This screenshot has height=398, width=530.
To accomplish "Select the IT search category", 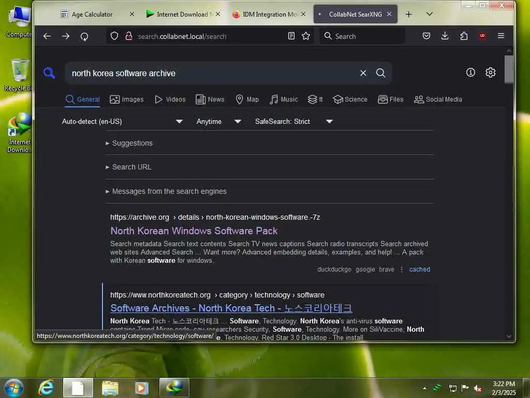I will click(315, 99).
